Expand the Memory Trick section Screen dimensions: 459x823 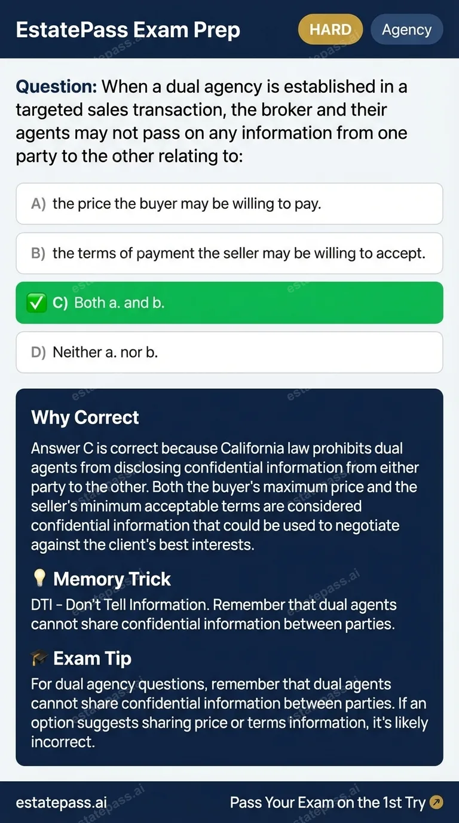[111, 578]
